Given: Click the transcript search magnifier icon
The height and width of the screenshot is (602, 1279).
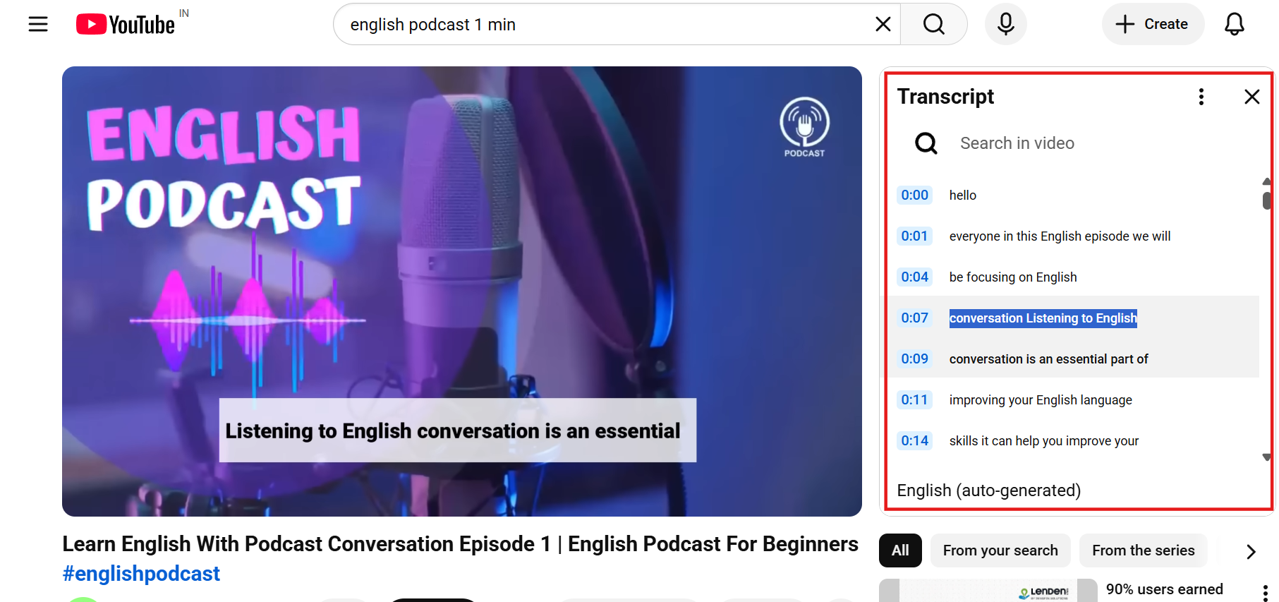Looking at the screenshot, I should [926, 143].
